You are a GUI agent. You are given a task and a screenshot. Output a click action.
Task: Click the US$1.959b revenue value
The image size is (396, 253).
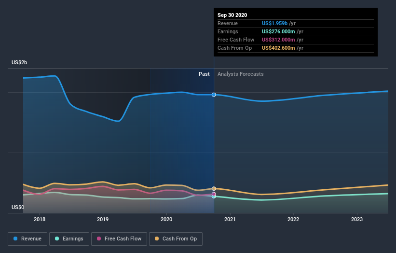click(274, 23)
